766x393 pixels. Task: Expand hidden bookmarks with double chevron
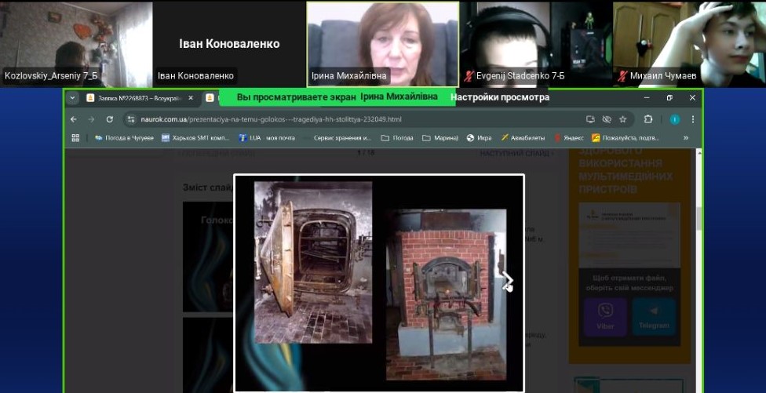point(685,137)
